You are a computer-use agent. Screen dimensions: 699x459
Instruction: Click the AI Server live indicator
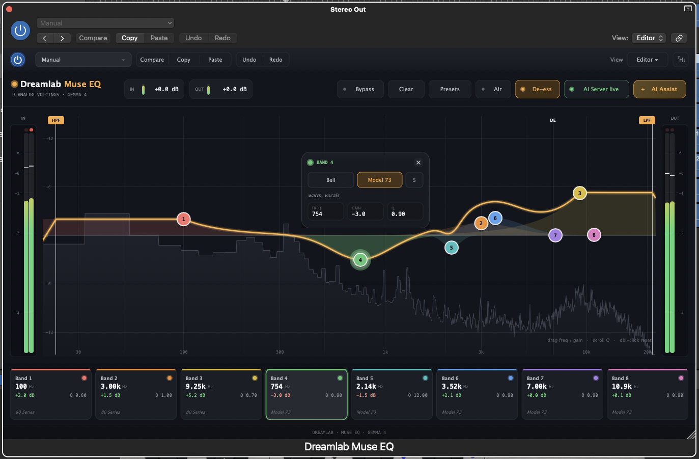tap(597, 89)
